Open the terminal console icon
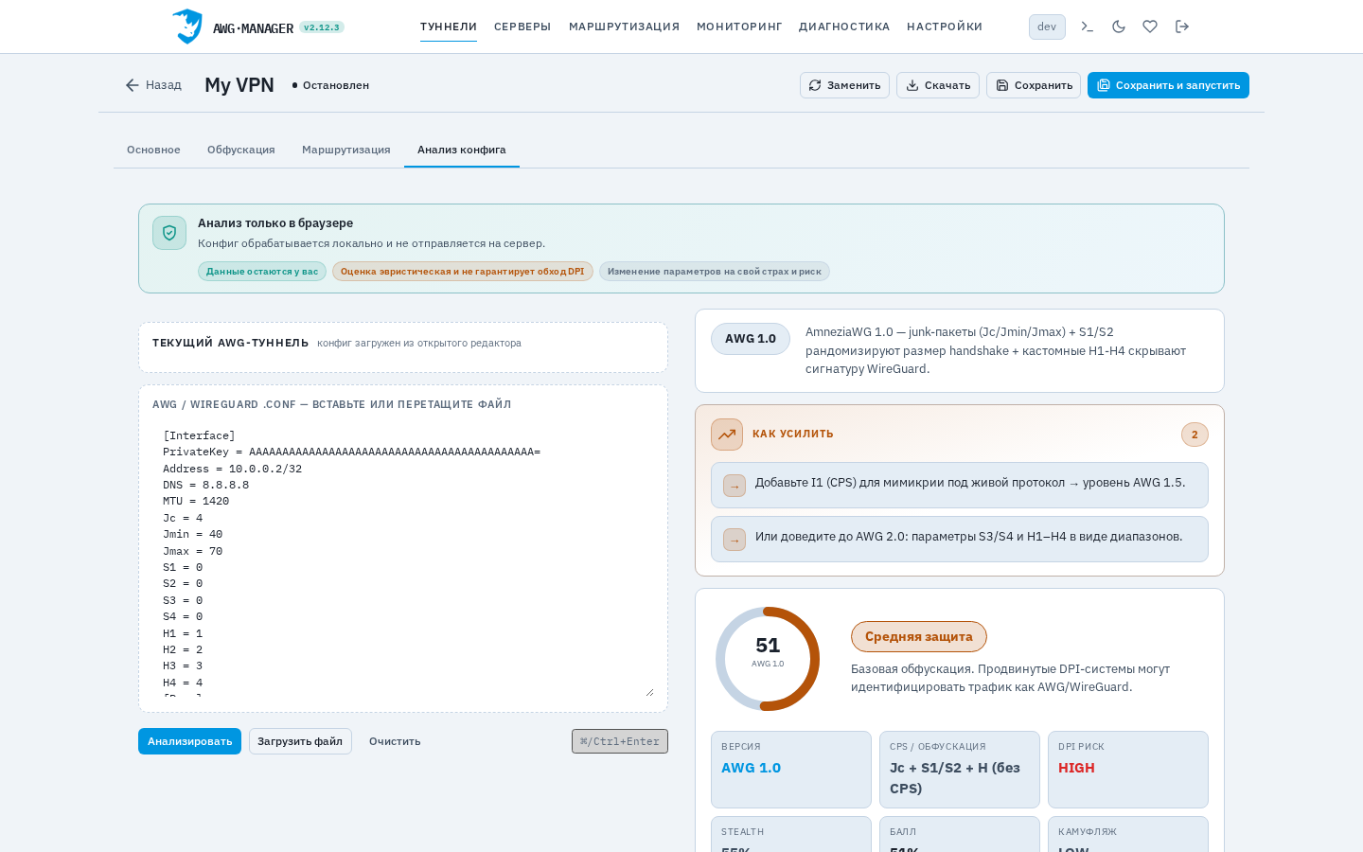Screen dimensions: 1363x852 [1088, 27]
